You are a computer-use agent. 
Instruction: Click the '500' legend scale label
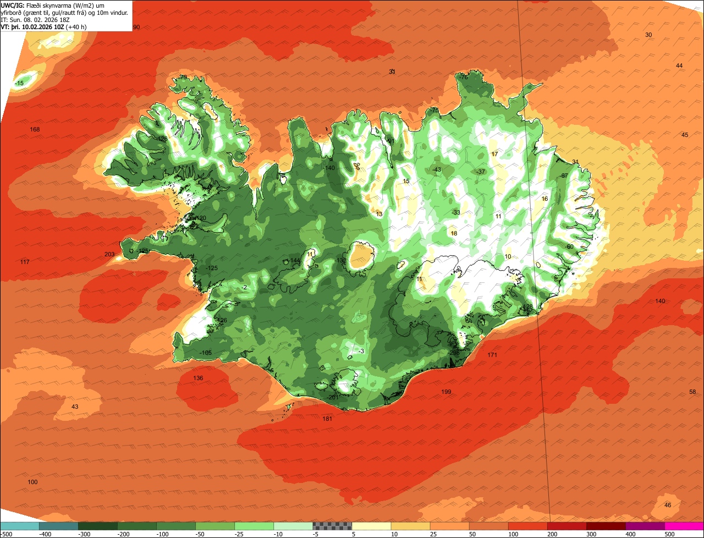pos(669,534)
